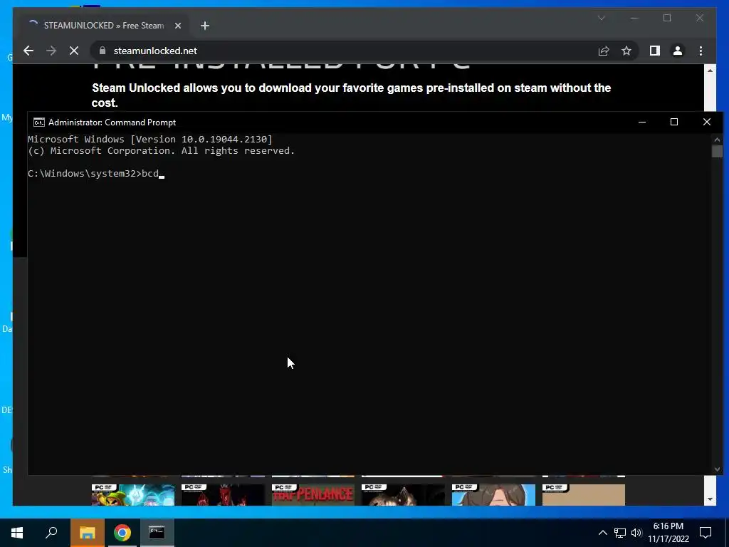The image size is (729, 547).
Task: Minimize the Command Prompt window
Action: click(642, 122)
